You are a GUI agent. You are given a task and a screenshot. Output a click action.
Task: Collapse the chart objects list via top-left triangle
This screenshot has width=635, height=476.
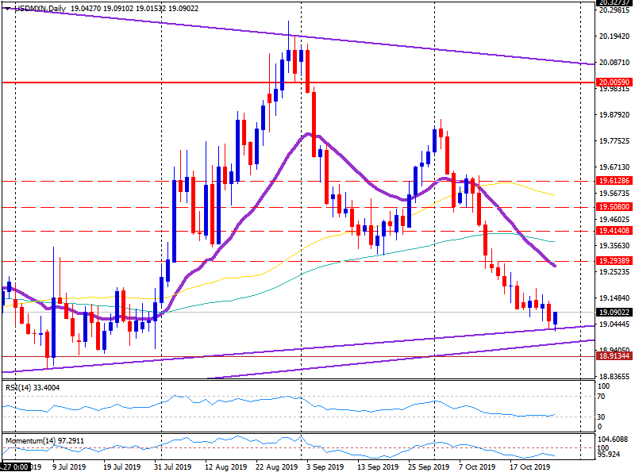click(7, 7)
